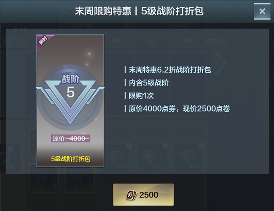Tap the purple 限时 corner tag

43,40
